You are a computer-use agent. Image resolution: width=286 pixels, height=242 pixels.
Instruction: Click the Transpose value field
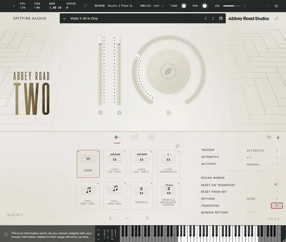(276, 205)
